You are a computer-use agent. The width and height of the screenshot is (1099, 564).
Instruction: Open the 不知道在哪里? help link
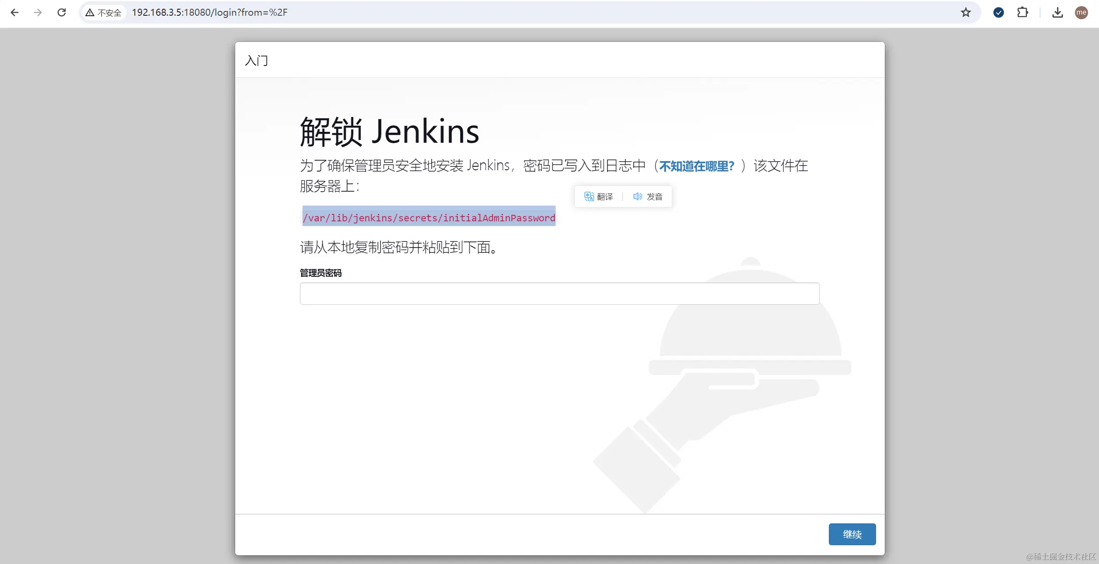click(x=697, y=166)
